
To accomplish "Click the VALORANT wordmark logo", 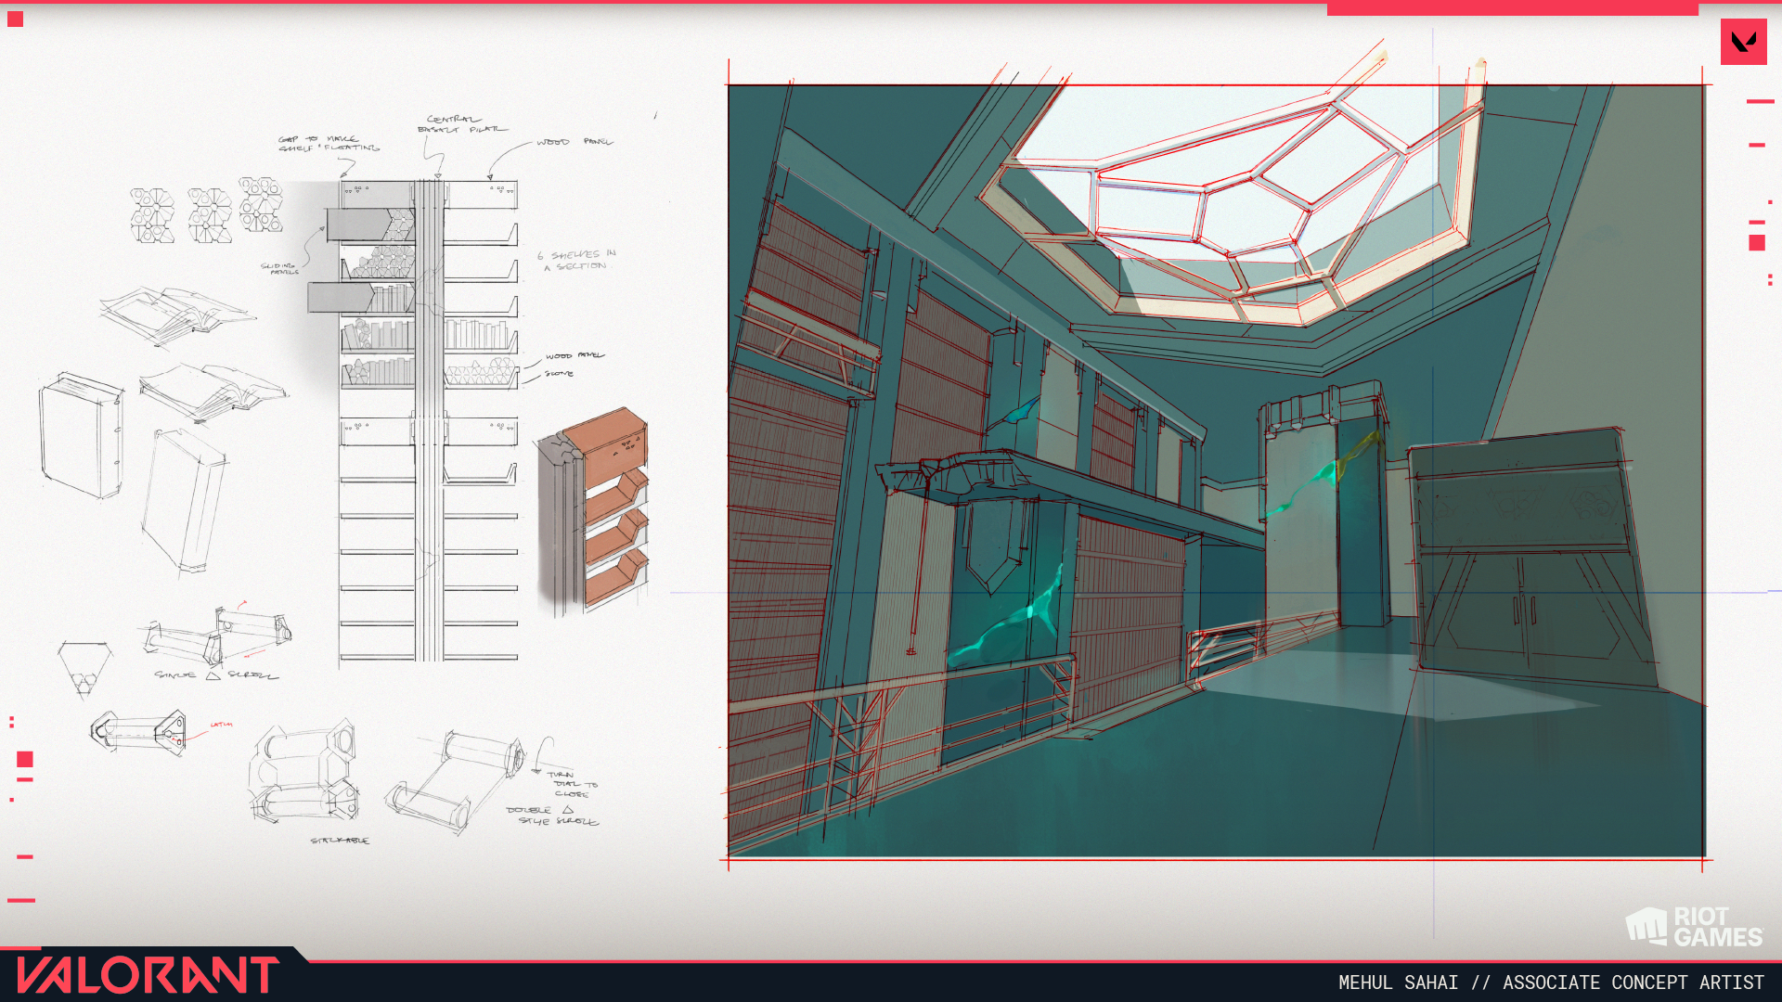I will pos(148,975).
